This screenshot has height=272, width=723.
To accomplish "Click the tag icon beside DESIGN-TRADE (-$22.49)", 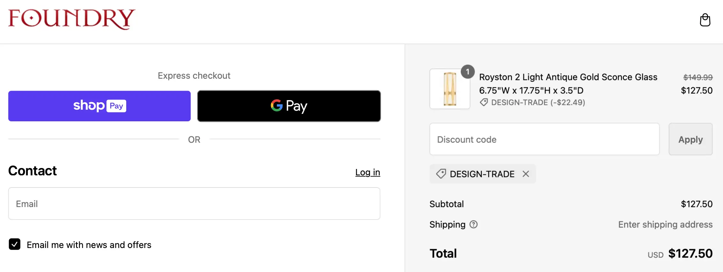I will [484, 102].
